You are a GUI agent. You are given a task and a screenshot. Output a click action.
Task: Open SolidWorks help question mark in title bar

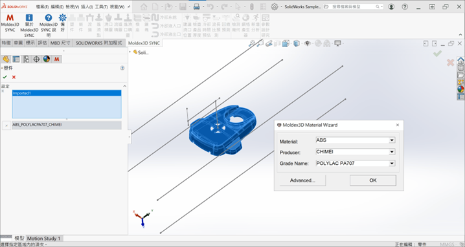(x=405, y=6)
